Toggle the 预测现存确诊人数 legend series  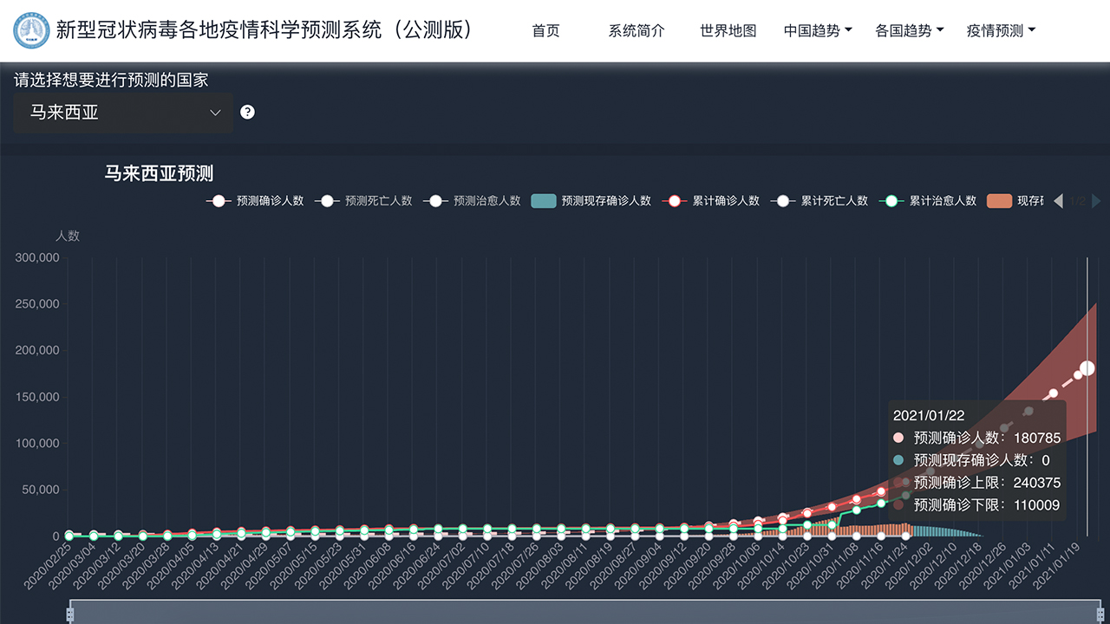(x=591, y=201)
